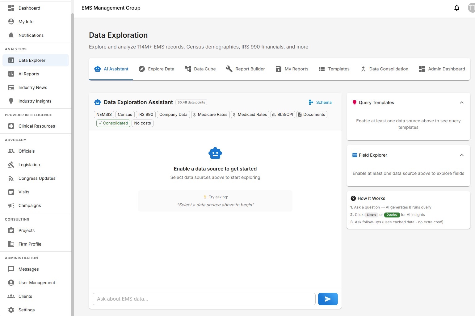475x316 pixels.
Task: Click the Officials people icon
Action: pos(11,151)
